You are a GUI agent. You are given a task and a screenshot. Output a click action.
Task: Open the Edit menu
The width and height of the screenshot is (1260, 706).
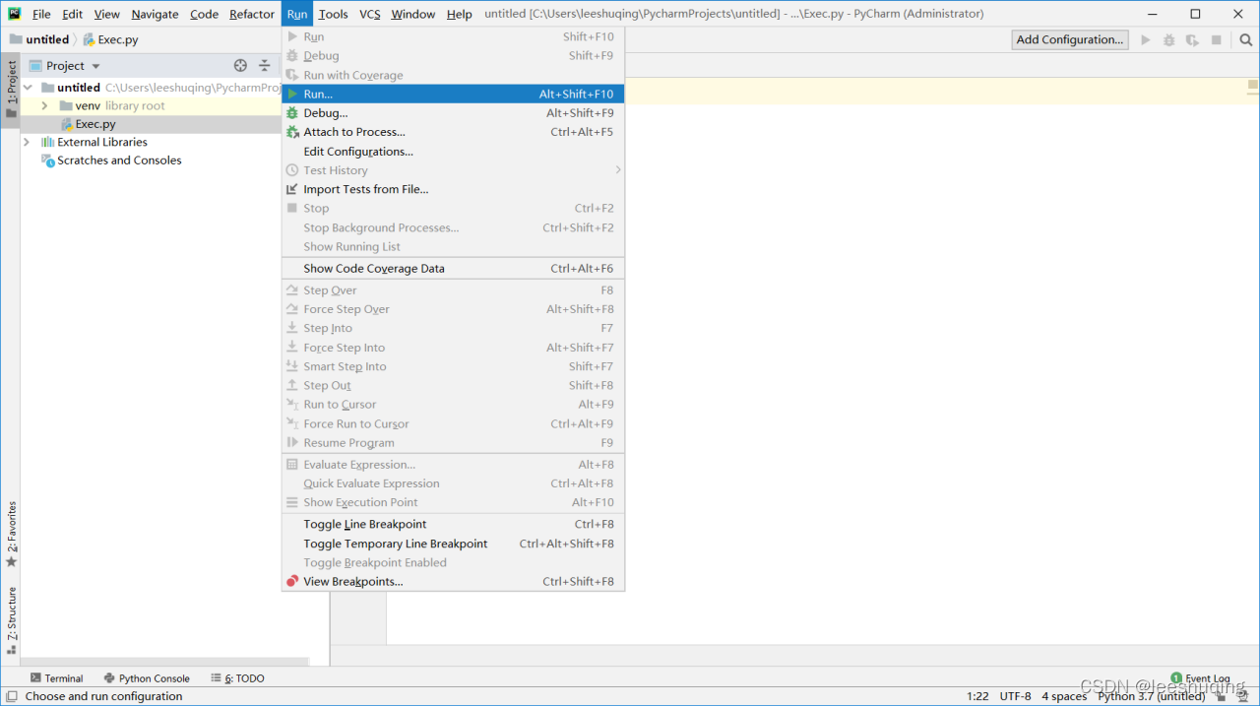(x=73, y=14)
